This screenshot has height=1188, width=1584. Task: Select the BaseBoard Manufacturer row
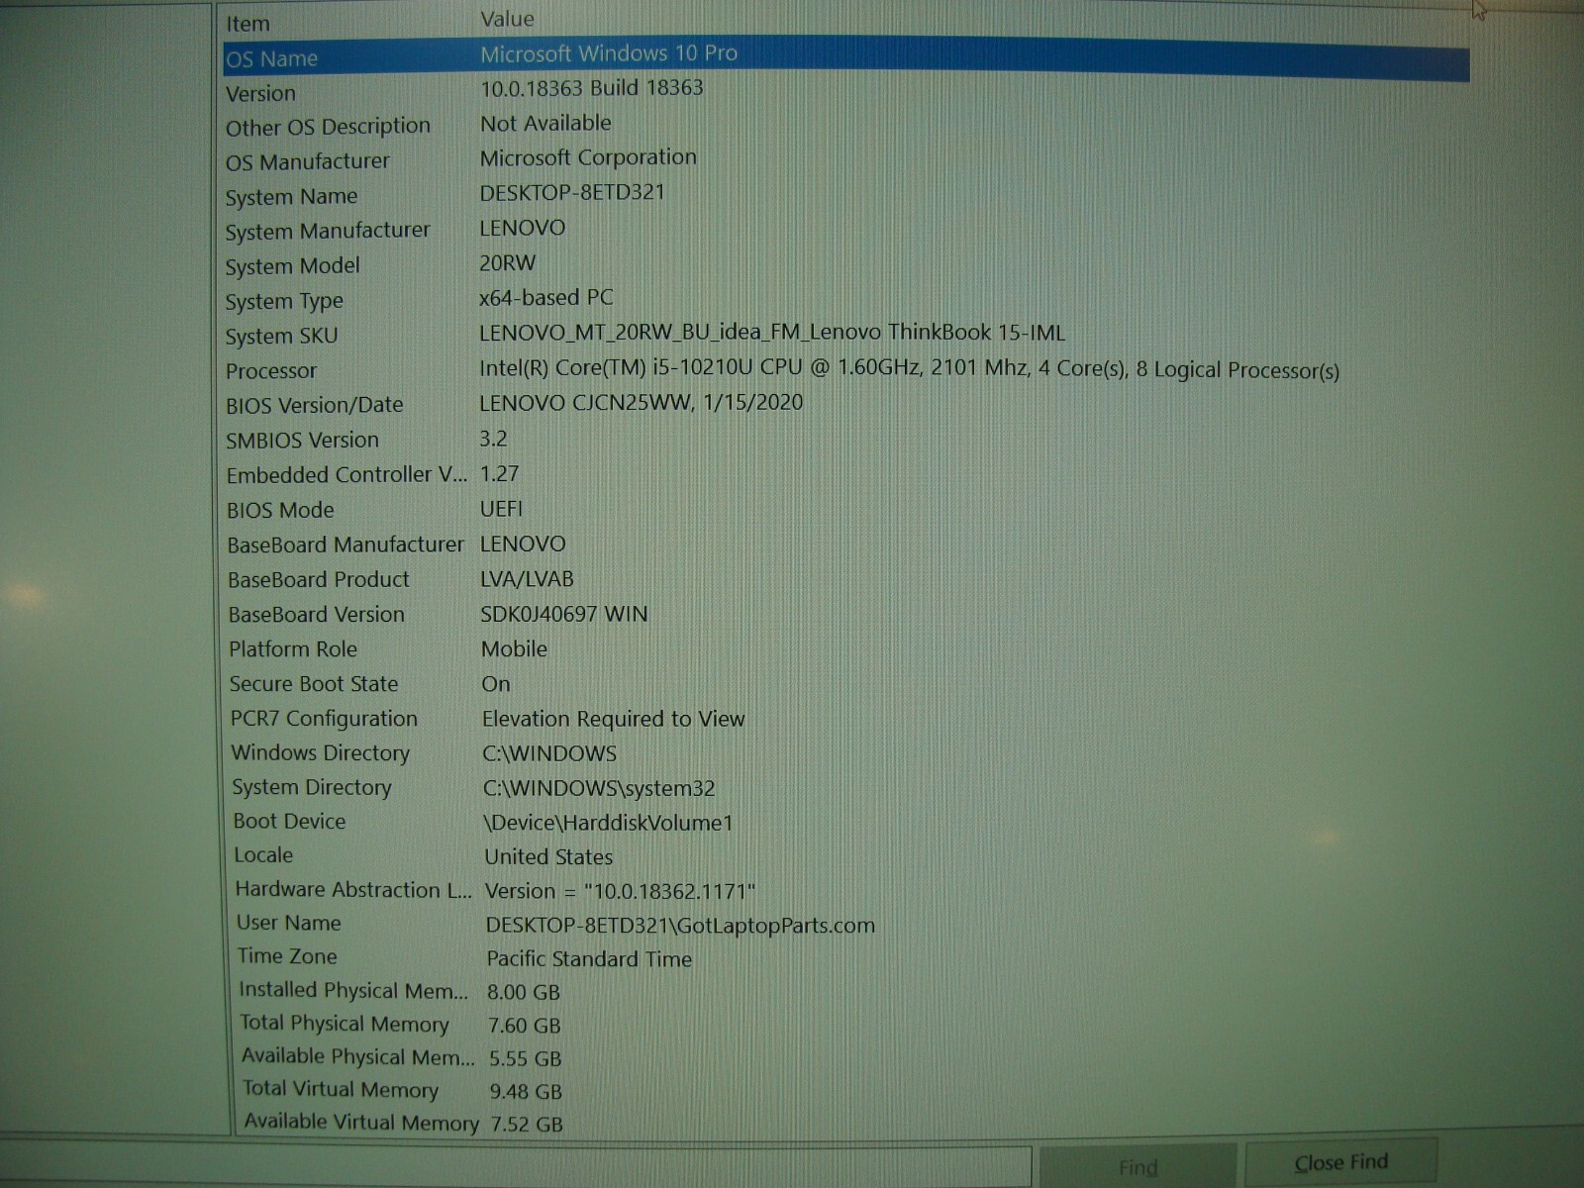coord(846,544)
